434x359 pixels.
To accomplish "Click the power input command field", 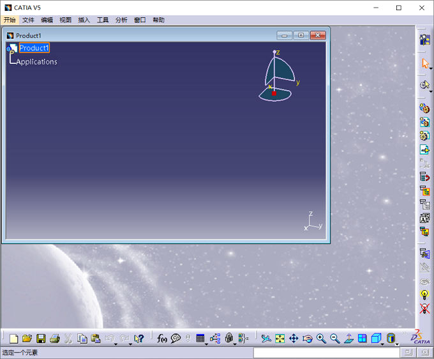I will click(x=327, y=353).
